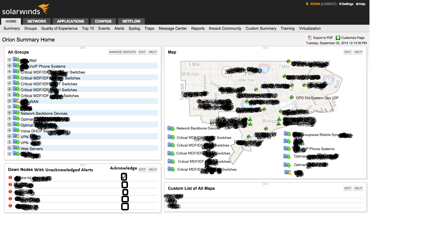This screenshot has height=236, width=443.
Task: Switch to the APPLICATIONS tab
Action: [x=71, y=21]
